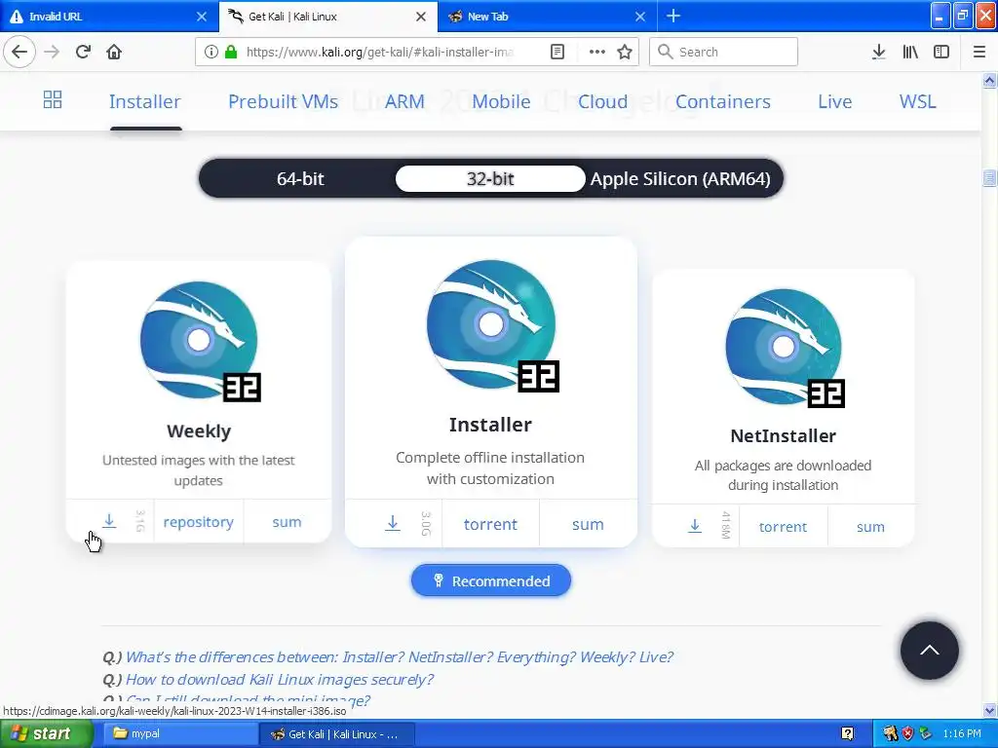Close the Invalid URL tab

click(x=202, y=17)
